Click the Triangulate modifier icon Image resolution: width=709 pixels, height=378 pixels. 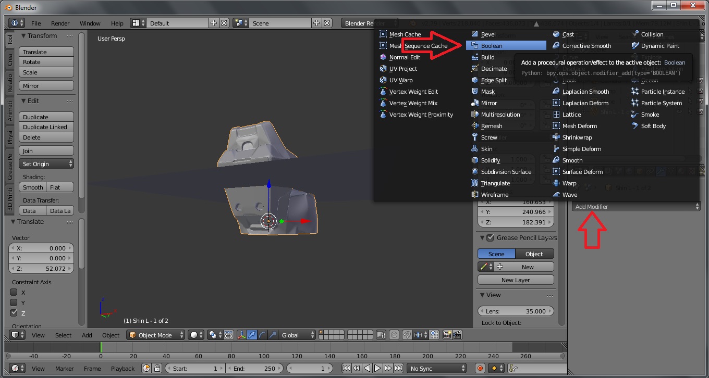[x=475, y=183]
